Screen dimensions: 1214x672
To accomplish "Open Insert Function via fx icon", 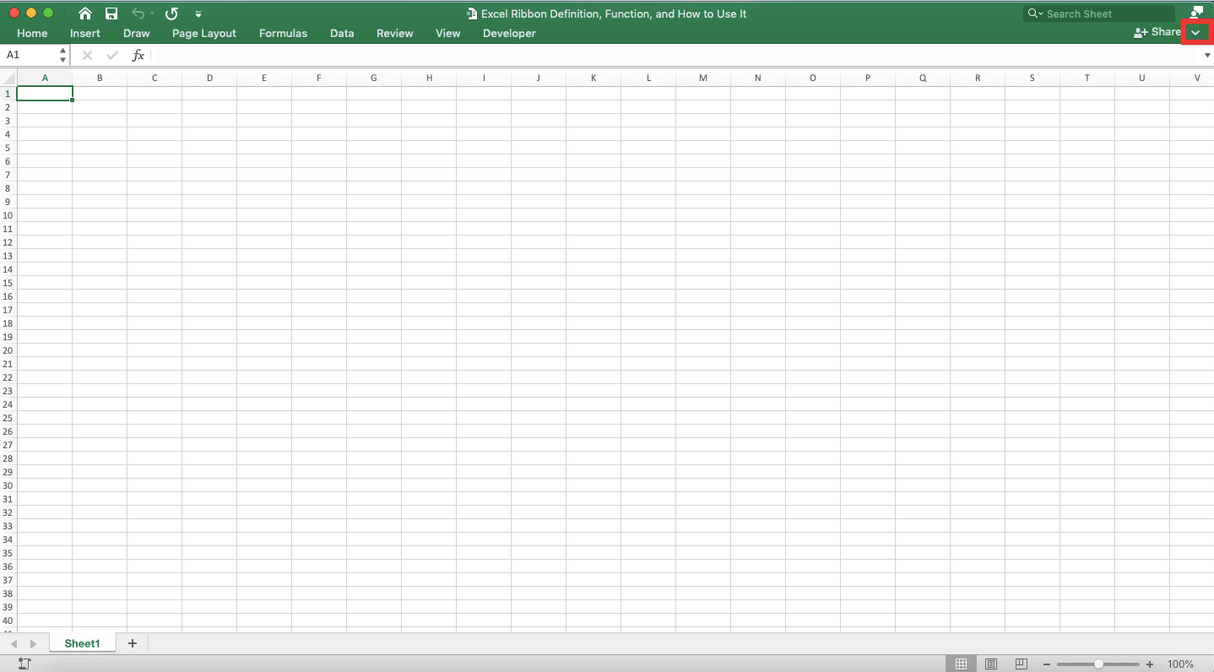I will [138, 55].
